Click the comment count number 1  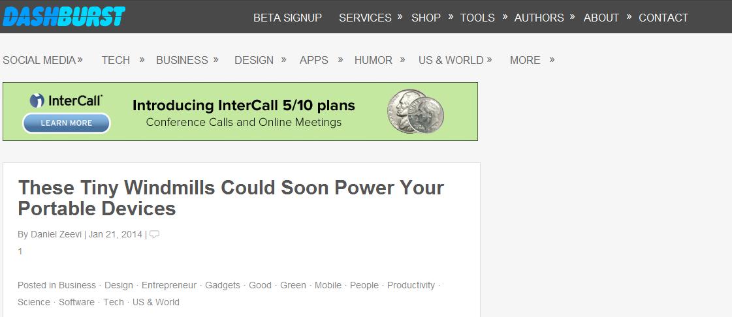pyautogui.click(x=20, y=251)
